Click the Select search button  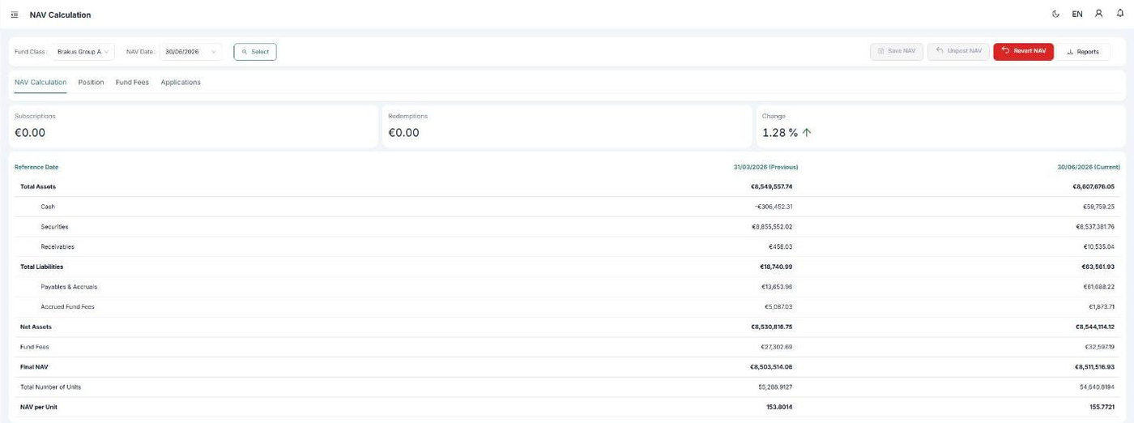coord(255,52)
